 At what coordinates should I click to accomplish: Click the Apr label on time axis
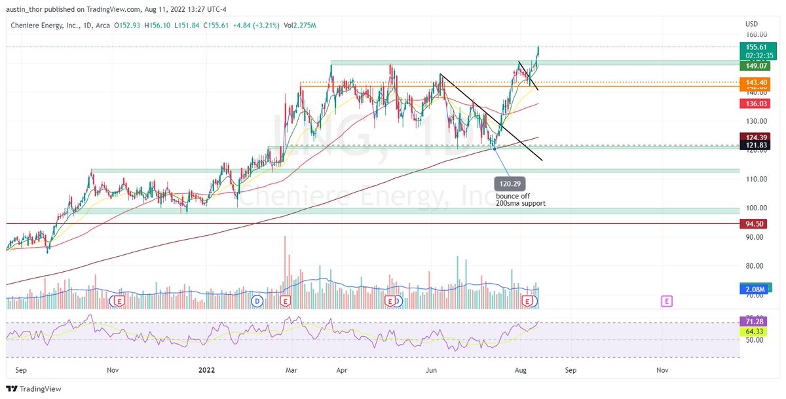(341, 370)
